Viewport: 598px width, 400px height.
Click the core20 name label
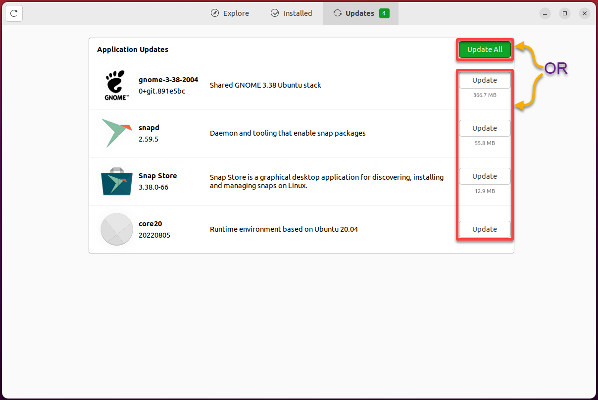click(150, 224)
